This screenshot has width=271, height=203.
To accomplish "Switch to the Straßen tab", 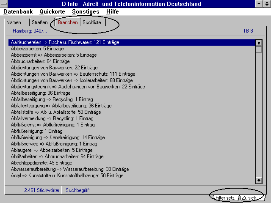I will (x=39, y=22).
